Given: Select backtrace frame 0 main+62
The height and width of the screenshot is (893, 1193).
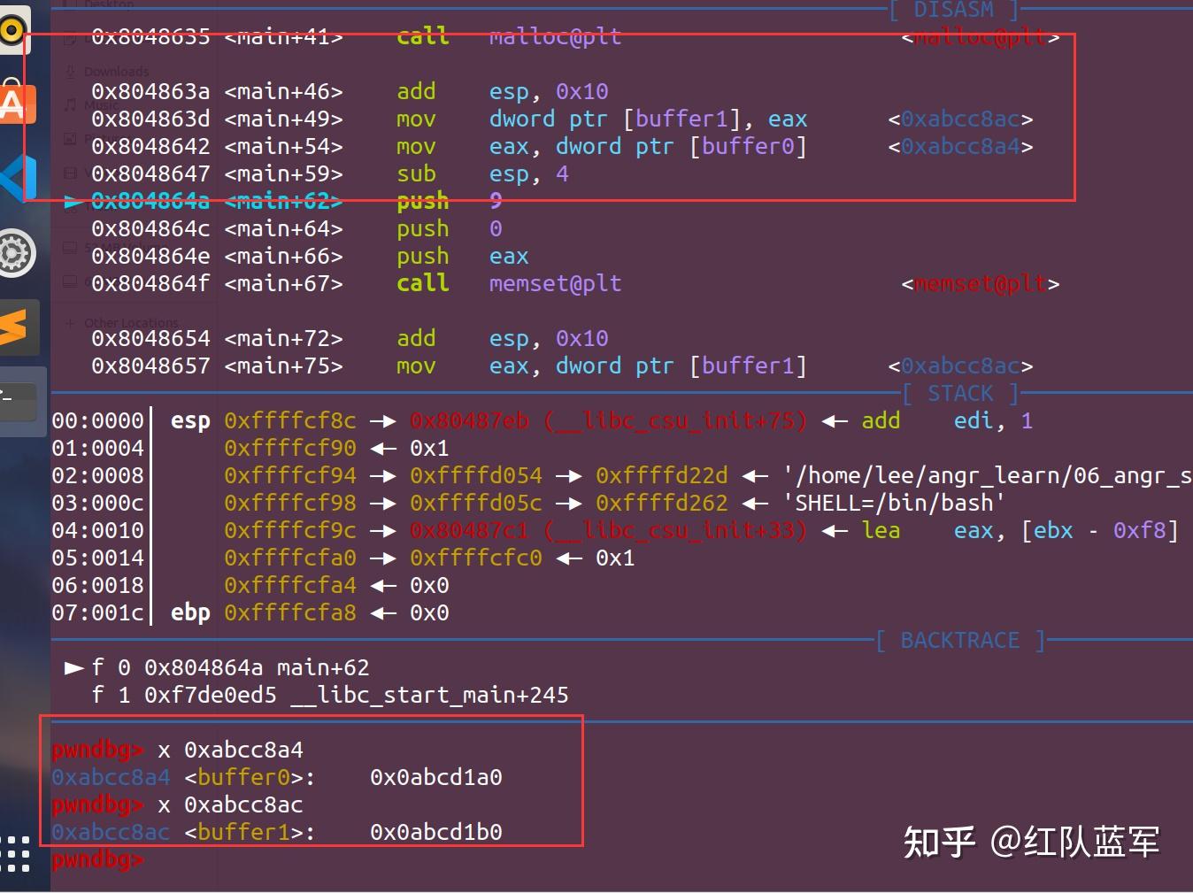Looking at the screenshot, I should tap(230, 667).
